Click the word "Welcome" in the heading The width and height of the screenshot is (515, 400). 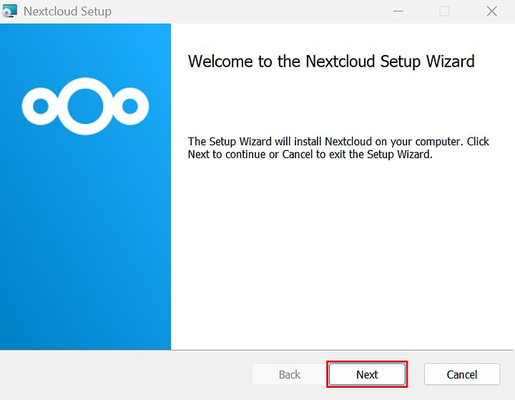pyautogui.click(x=220, y=62)
